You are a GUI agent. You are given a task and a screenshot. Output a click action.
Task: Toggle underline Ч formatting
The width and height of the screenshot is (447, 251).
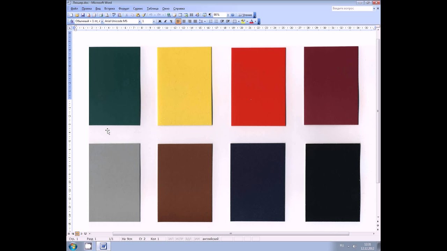[x=171, y=21]
